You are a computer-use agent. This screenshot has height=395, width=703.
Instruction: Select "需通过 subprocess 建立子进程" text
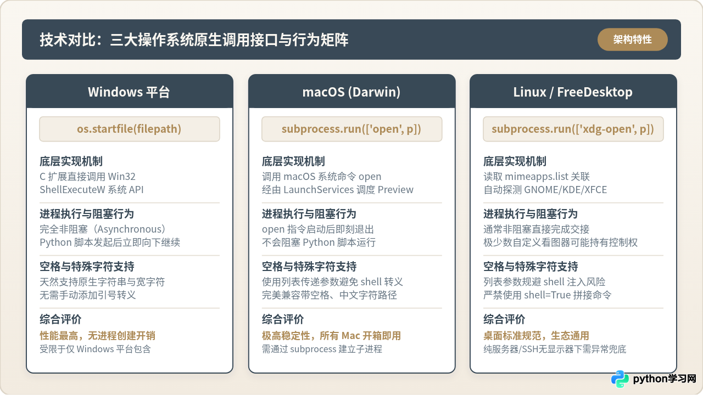[322, 348]
